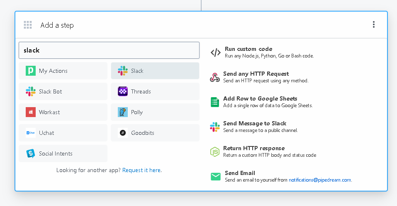Click 'Send an HTTP request using any method' text
Screen dimensions: 397x206
[x=266, y=81]
